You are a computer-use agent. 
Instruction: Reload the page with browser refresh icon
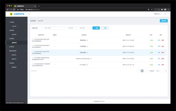tap(14, 10)
